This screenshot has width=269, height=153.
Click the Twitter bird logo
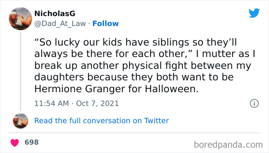pos(254,13)
